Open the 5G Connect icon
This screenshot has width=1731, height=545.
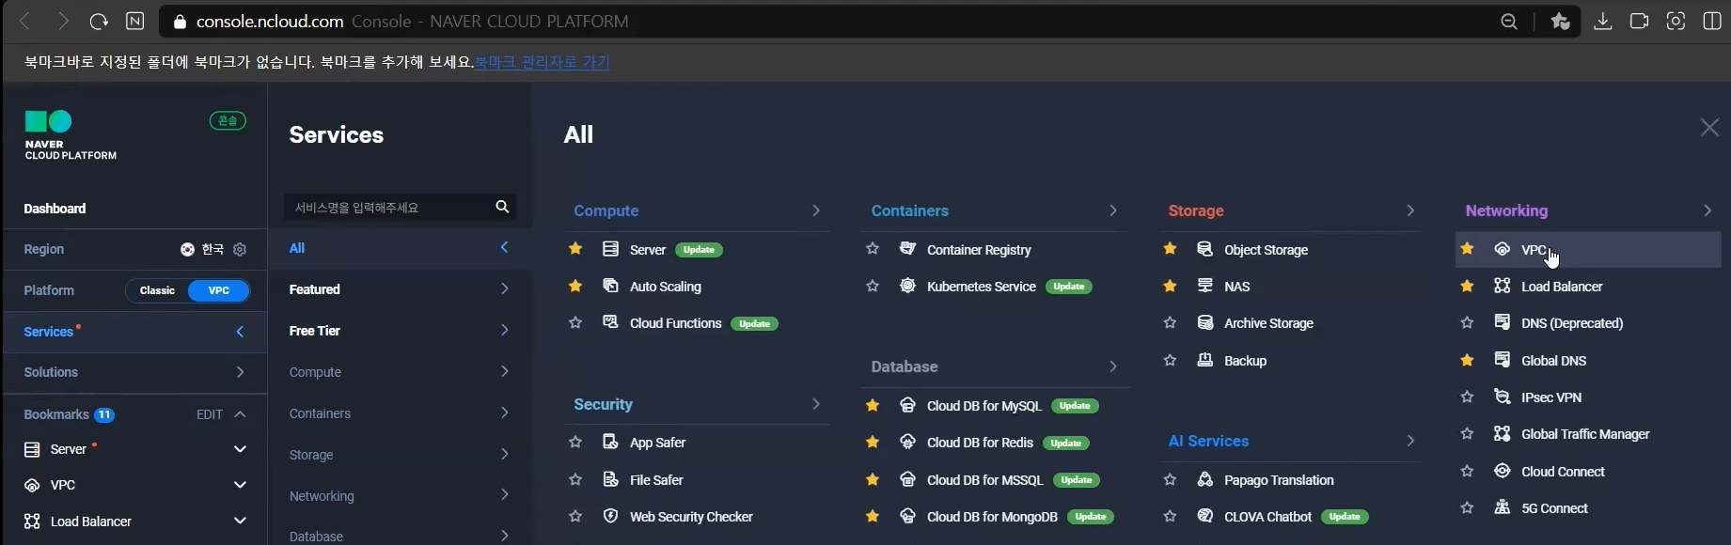tap(1502, 507)
